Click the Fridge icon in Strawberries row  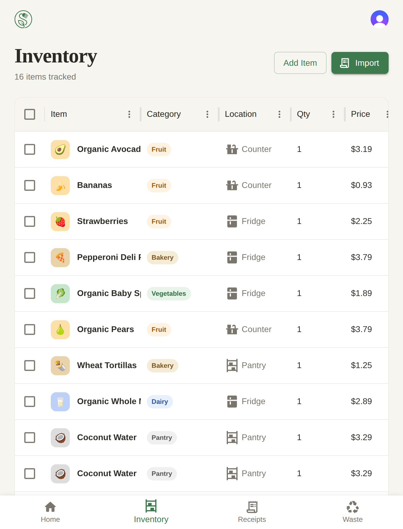(232, 221)
